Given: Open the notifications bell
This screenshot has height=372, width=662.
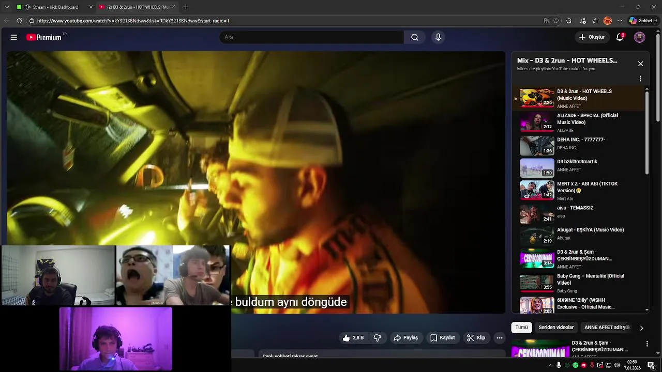Looking at the screenshot, I should [x=620, y=37].
